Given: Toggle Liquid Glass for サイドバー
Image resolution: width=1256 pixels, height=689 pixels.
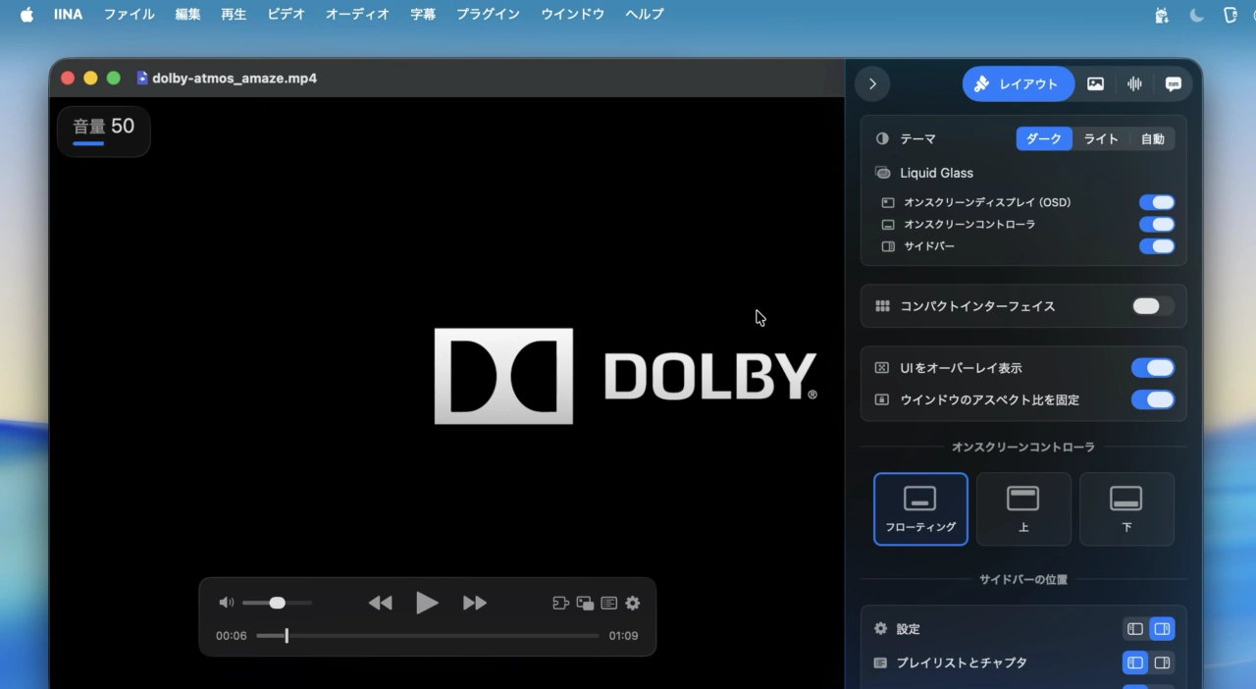Looking at the screenshot, I should (x=1157, y=245).
